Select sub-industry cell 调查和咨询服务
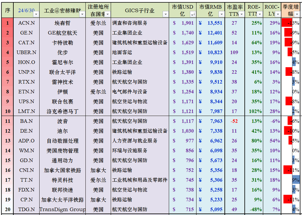Screen dimensions: 302x215 pyautogui.click(x=140, y=23)
